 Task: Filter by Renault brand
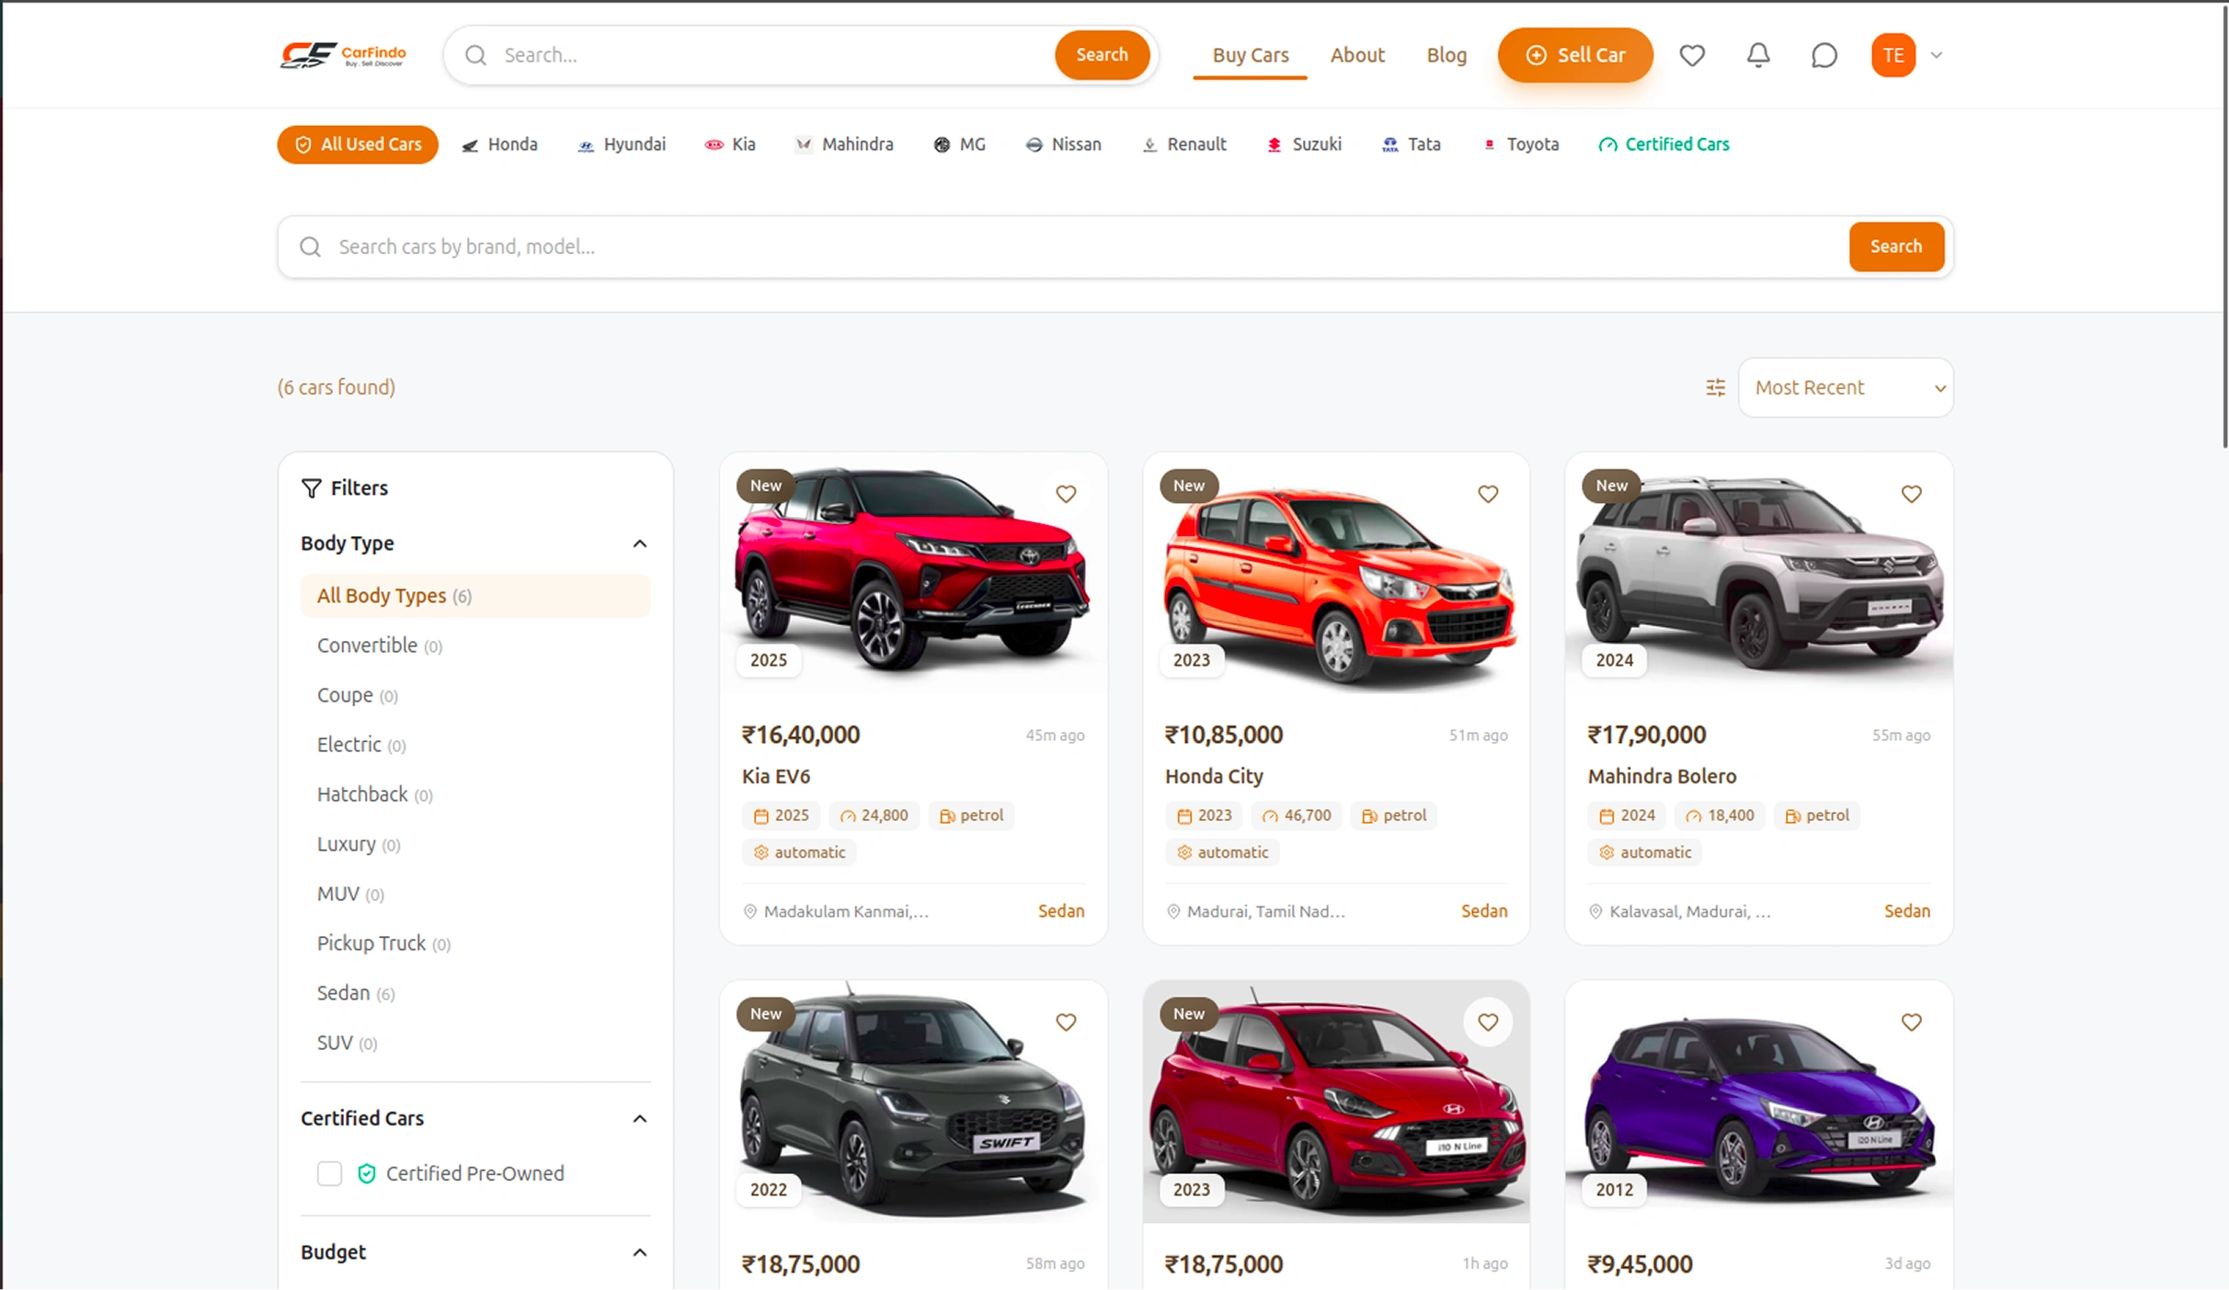coord(1184,144)
